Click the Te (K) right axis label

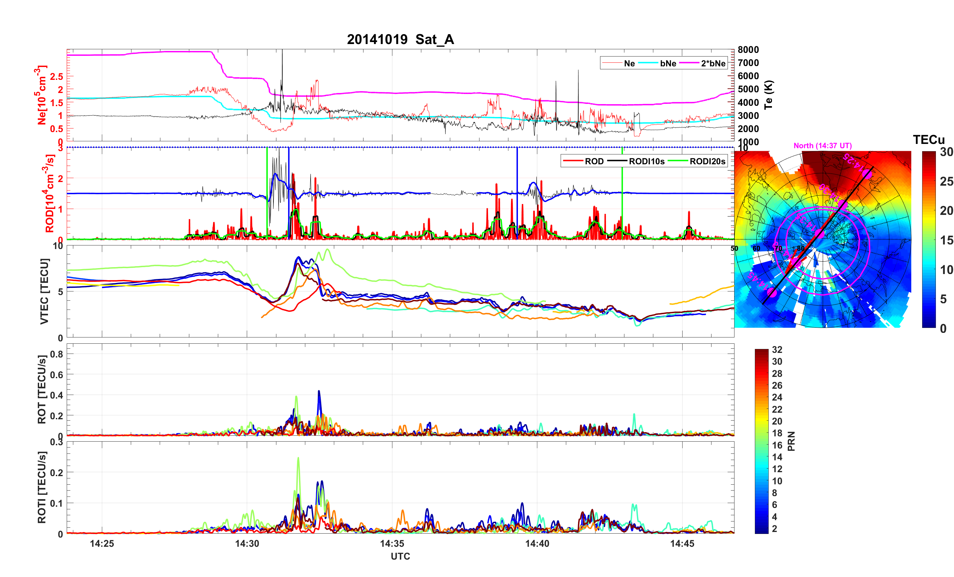(x=769, y=95)
